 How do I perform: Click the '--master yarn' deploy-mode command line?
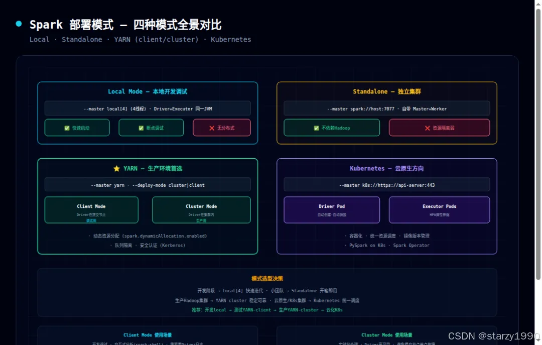(x=148, y=185)
